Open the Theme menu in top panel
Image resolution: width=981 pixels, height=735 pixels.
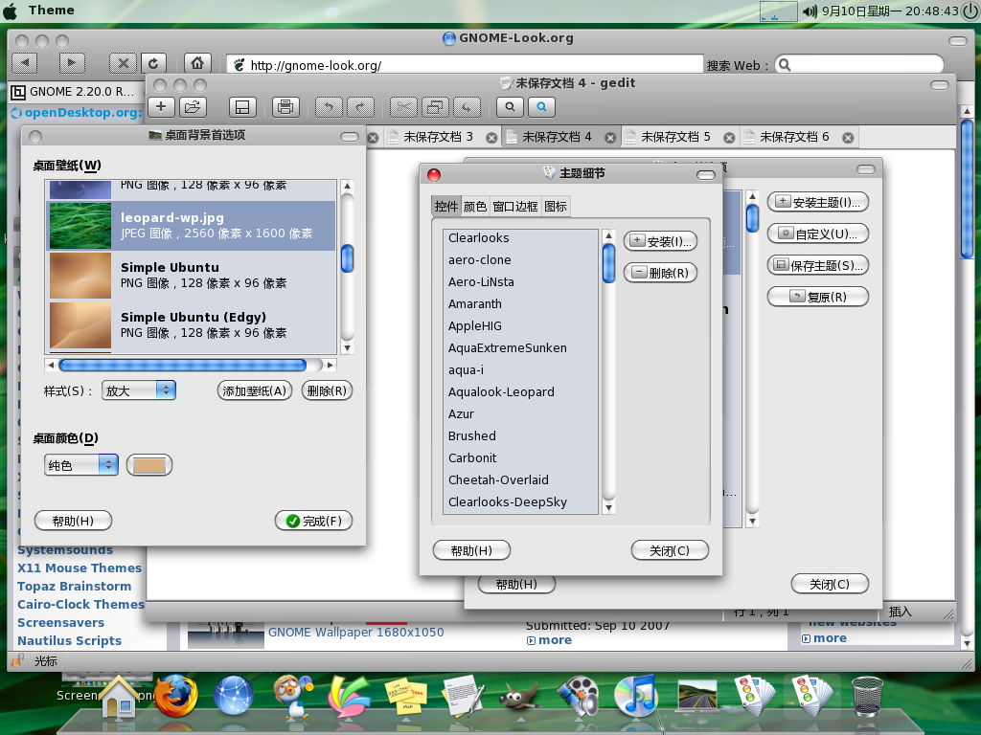(x=52, y=10)
